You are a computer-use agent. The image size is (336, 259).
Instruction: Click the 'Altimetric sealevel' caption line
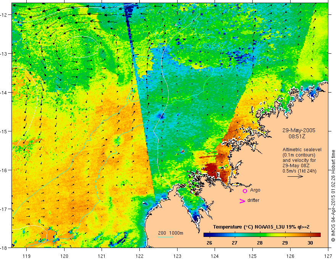tap(302, 150)
